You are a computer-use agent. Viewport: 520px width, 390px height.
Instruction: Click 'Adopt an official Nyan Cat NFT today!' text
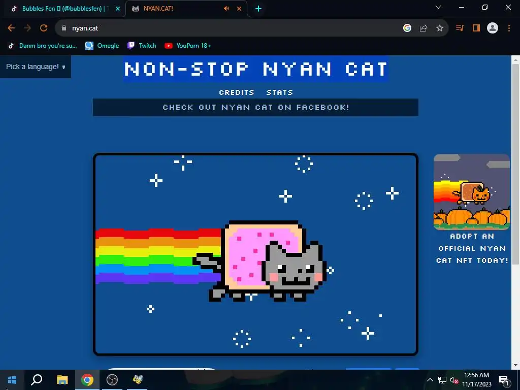(x=472, y=248)
